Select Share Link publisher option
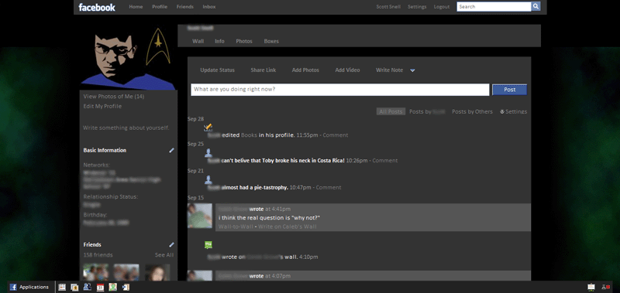This screenshot has width=620, height=293. pos(263,70)
